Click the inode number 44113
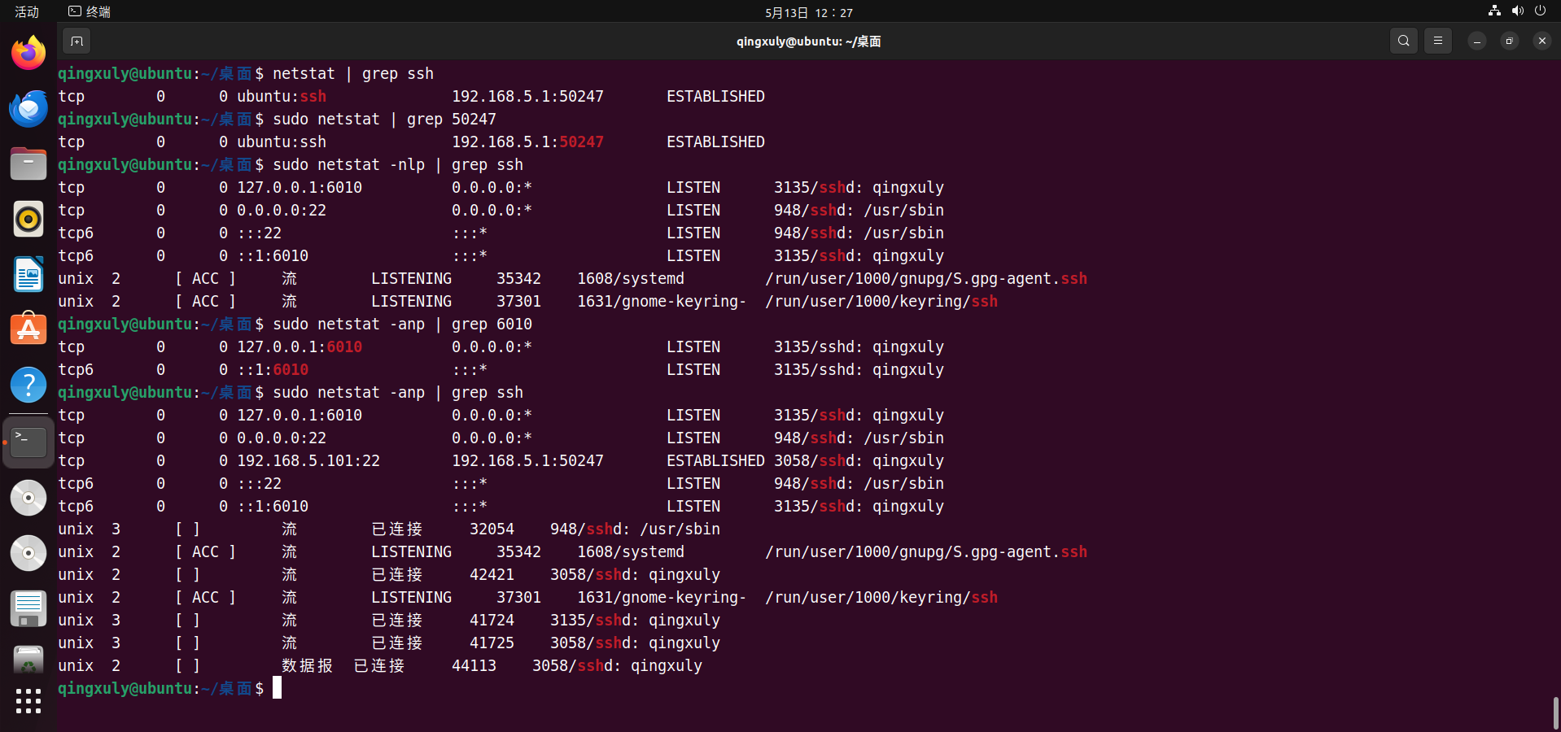Image resolution: width=1561 pixels, height=732 pixels. 474,665
